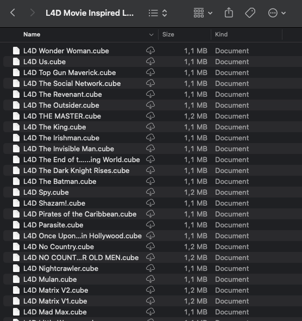Sort files by Size column
The image size is (302, 321).
pyautogui.click(x=168, y=34)
